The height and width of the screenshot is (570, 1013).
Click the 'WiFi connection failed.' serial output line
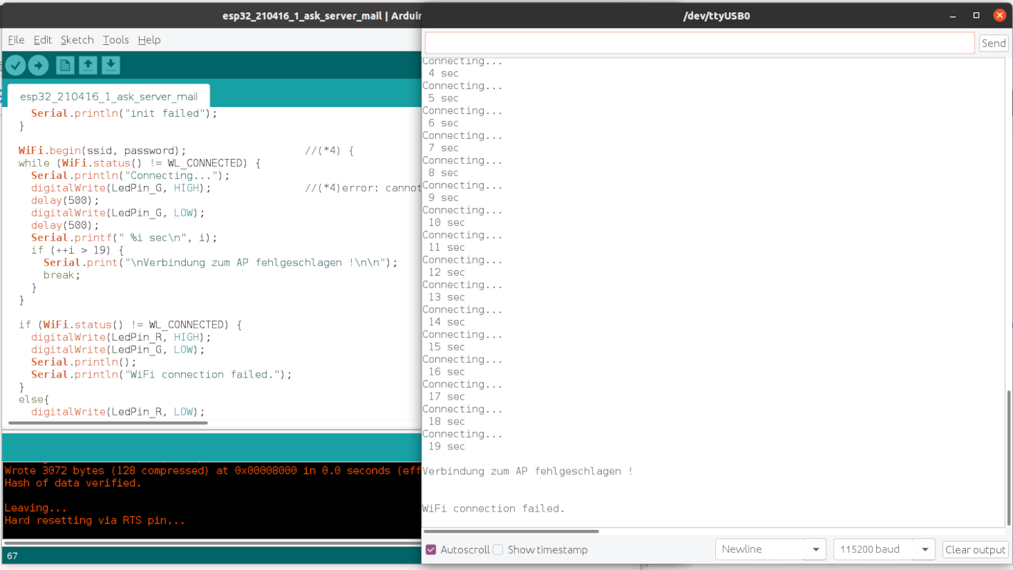(493, 508)
